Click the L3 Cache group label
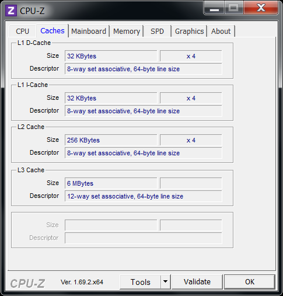The image size is (283, 296). pos(31,170)
